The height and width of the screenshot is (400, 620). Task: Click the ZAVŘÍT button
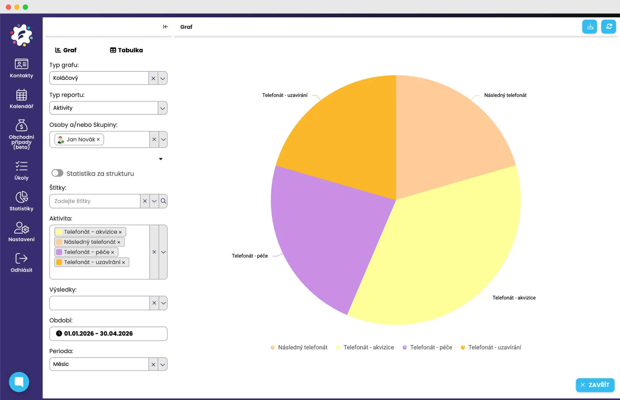(x=595, y=385)
